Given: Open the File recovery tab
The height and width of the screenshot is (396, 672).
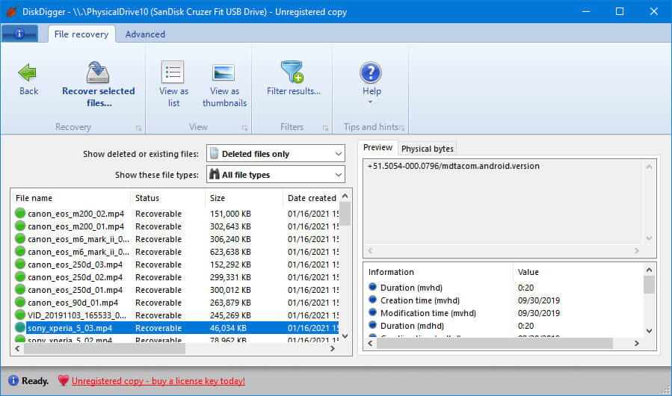Looking at the screenshot, I should [x=81, y=34].
